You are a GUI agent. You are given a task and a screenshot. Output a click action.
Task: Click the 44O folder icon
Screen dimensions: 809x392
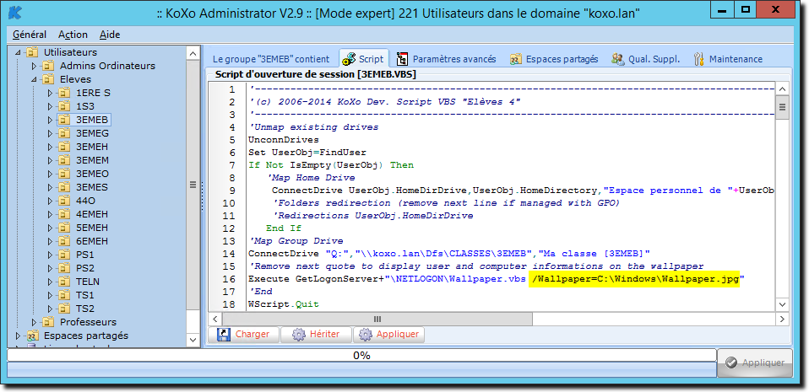coord(64,201)
